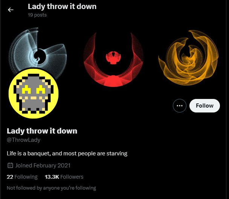Click the profile display name below avatar

click(42, 131)
